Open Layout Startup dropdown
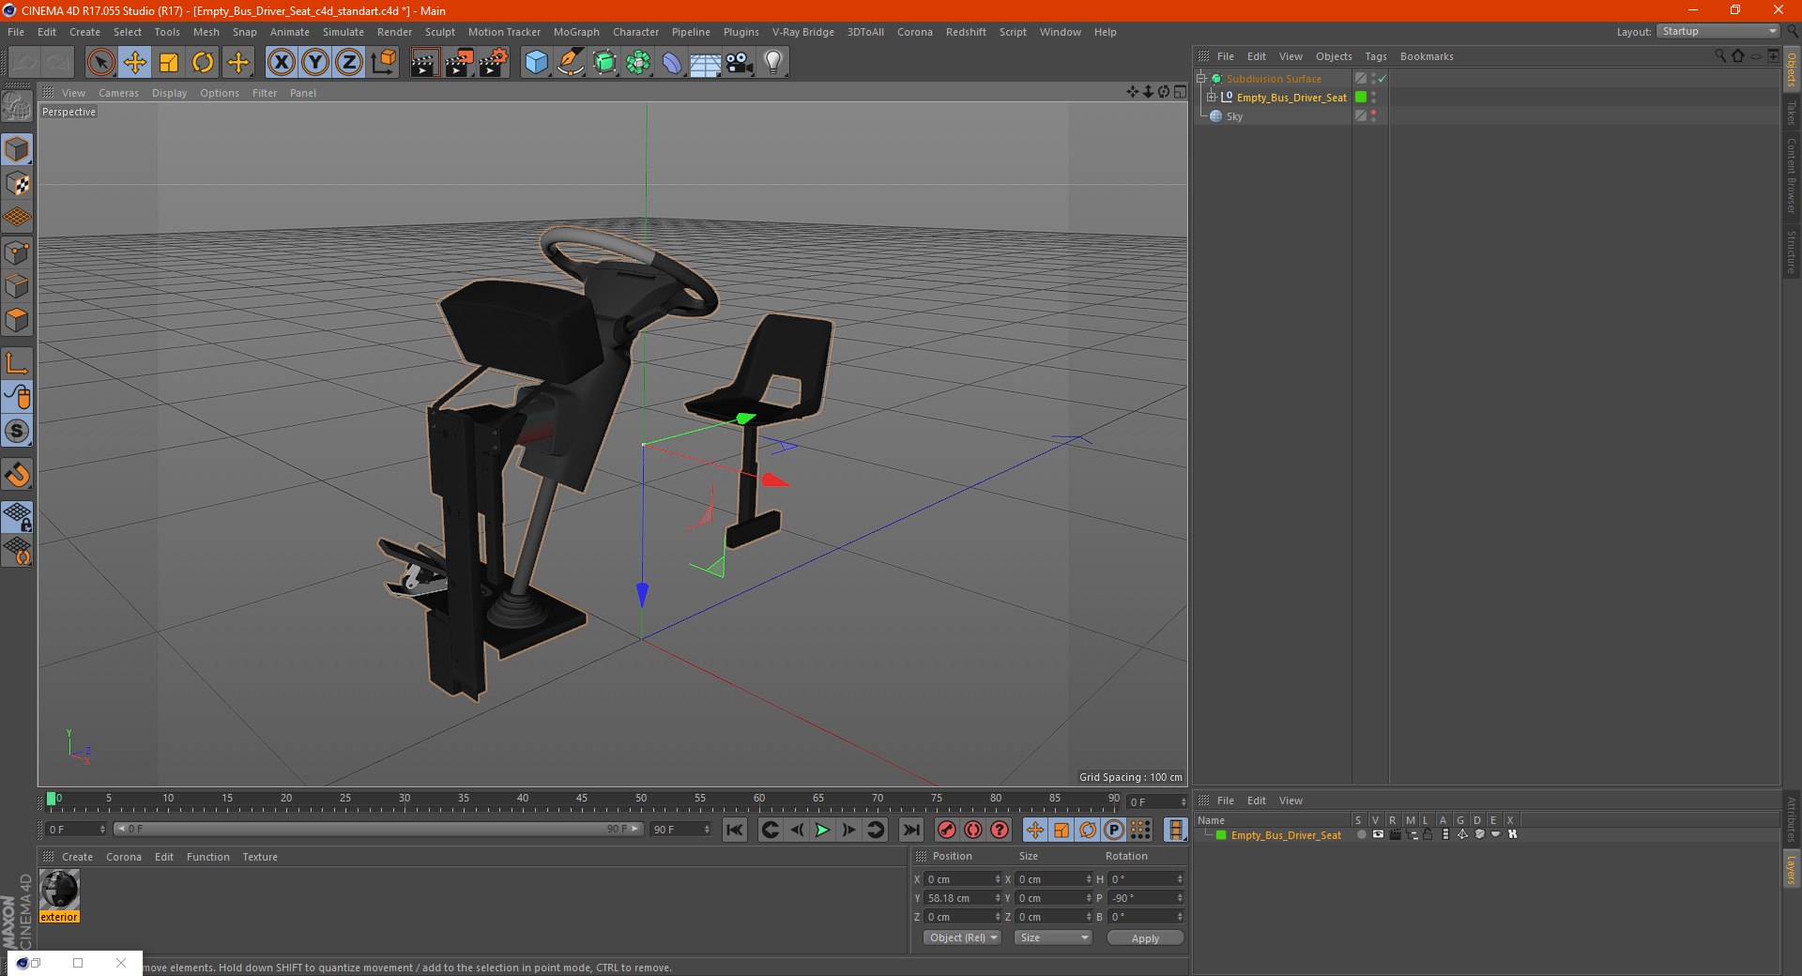Screen dimensions: 1802x976 click(x=1718, y=31)
